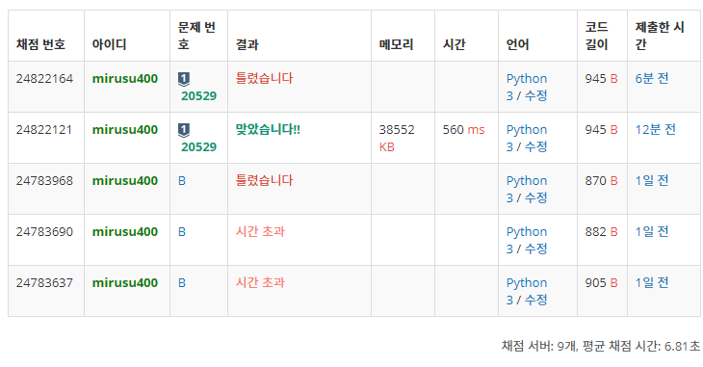Click the '문제 번호' column header
703x367 pixels.
point(196,36)
